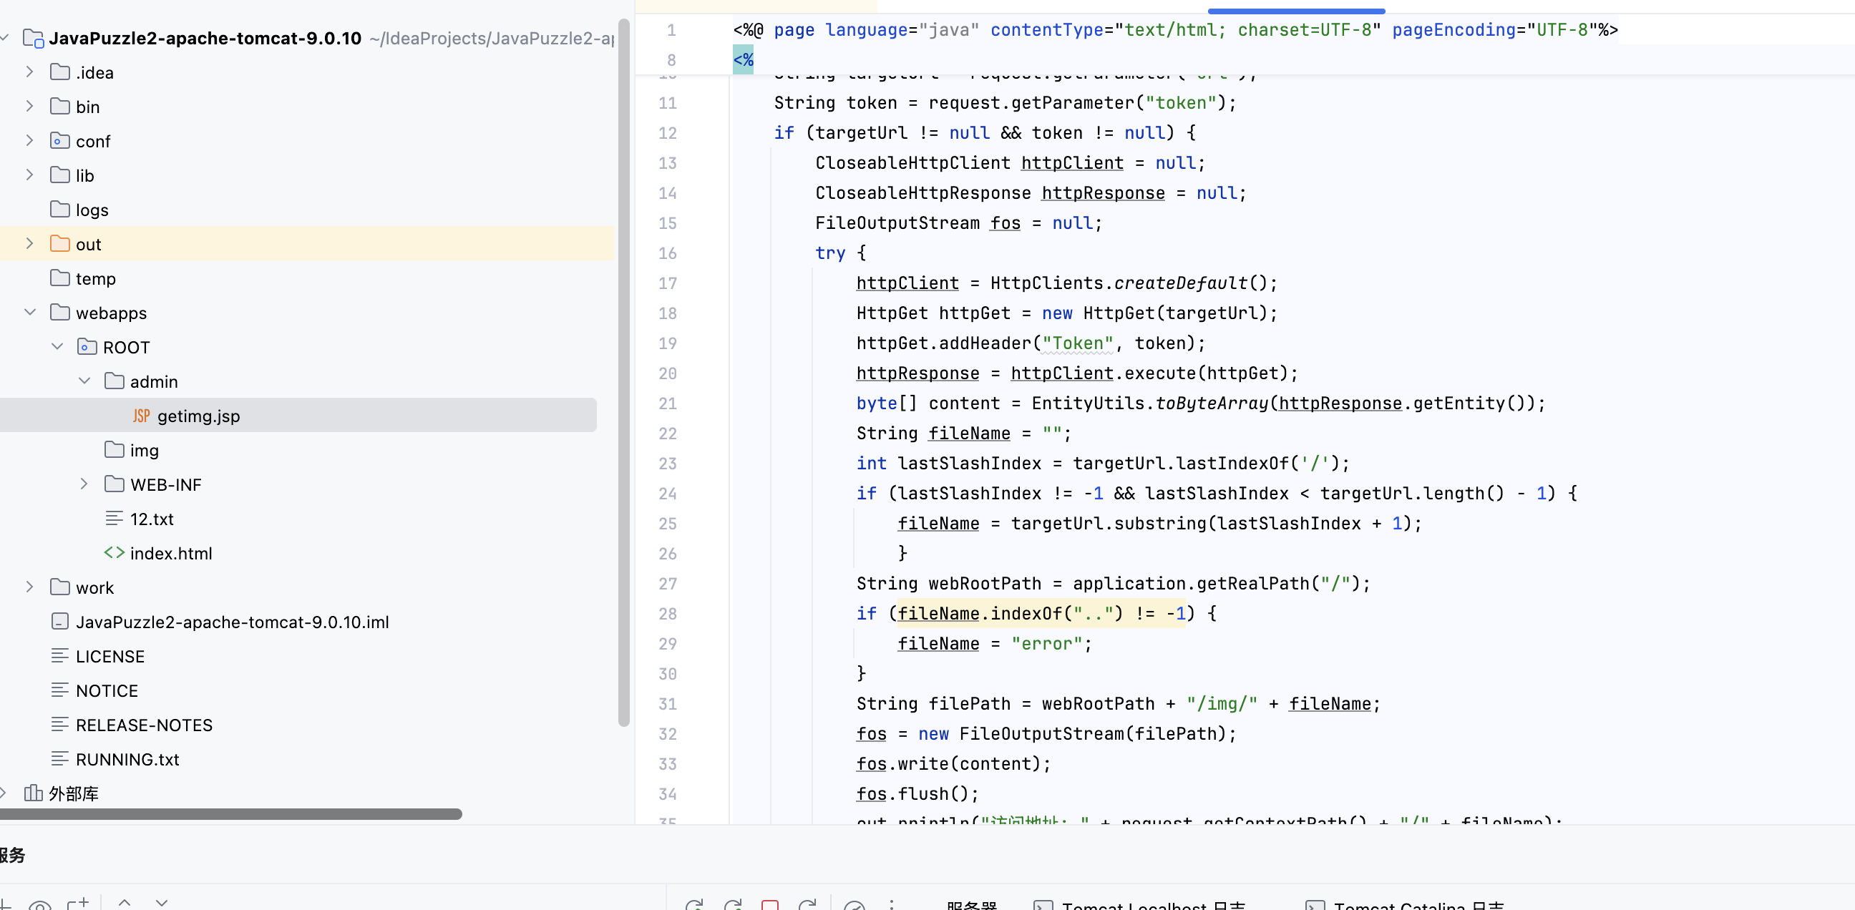The width and height of the screenshot is (1855, 910).
Task: Select RUNNING.txt file in tree
Action: 127,759
